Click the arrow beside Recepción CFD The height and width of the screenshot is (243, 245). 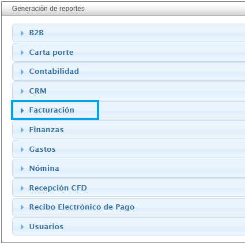coord(22,188)
